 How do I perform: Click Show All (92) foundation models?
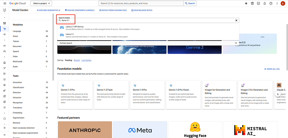(x=272, y=69)
